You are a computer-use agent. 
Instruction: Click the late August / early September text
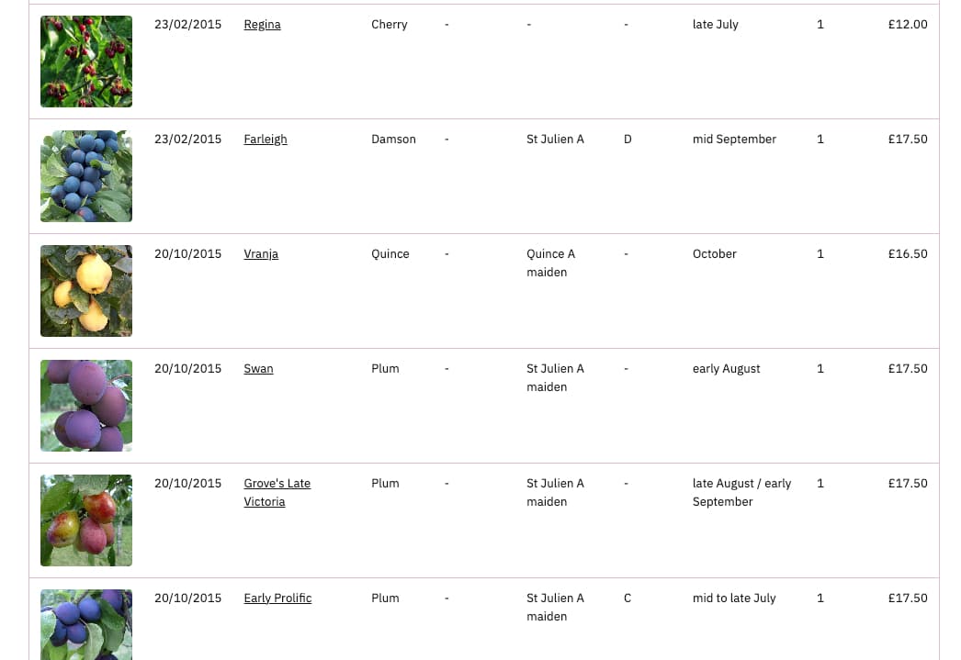(741, 493)
